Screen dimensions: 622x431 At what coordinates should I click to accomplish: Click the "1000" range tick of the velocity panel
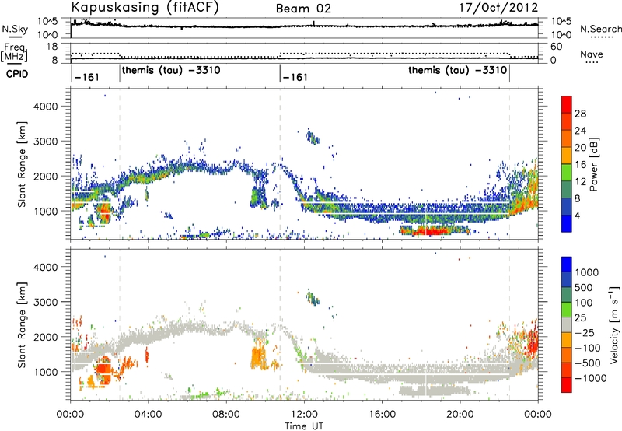click(x=45, y=372)
